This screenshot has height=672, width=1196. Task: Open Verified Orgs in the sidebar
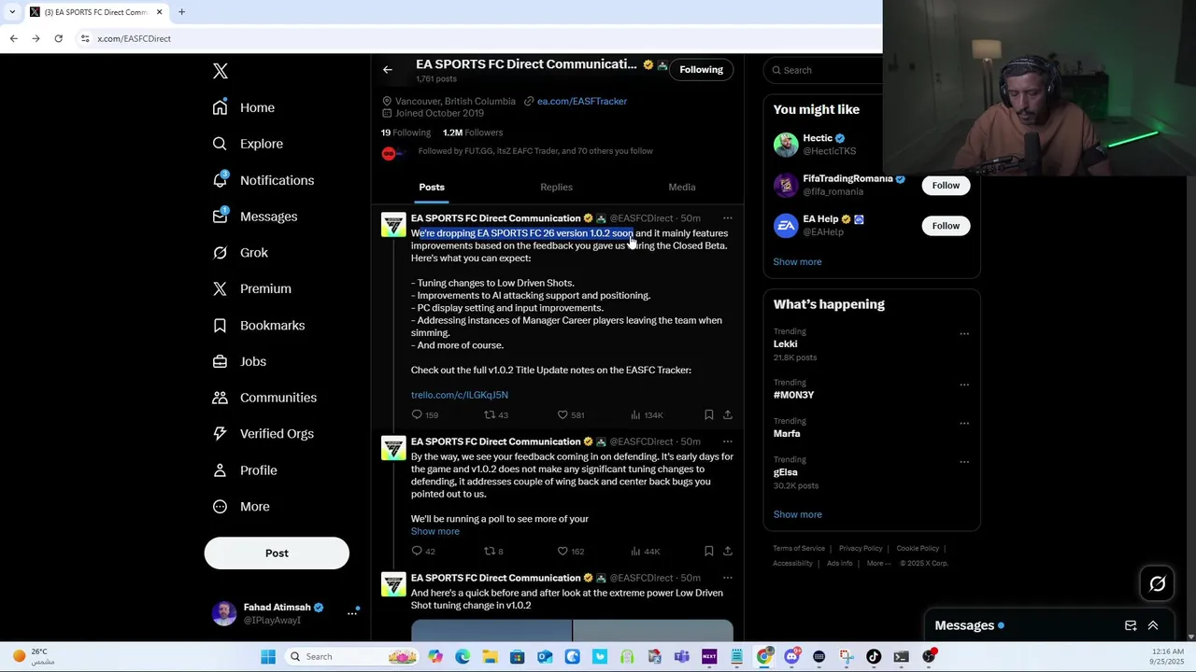[x=263, y=434]
